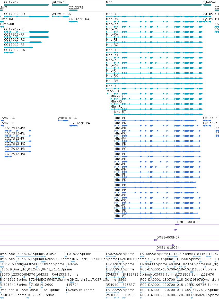
Task: Open EST EK268936.5prime
Action: click(x=80, y=290)
